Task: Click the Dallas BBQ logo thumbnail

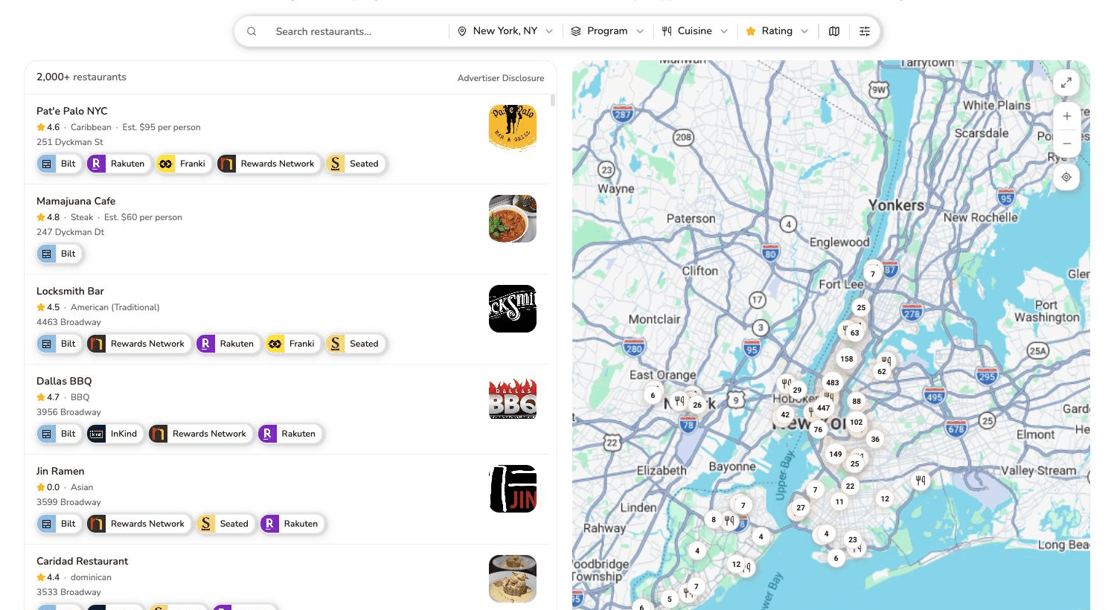Action: (x=513, y=399)
